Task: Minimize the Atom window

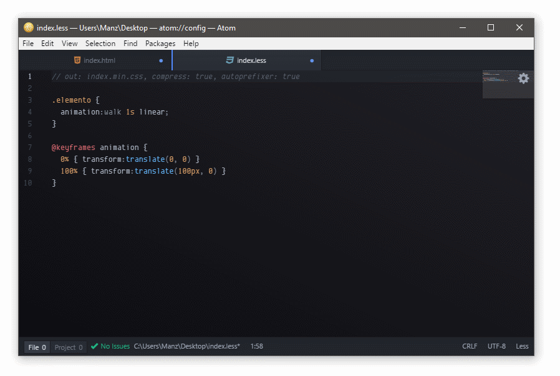Action: pos(463,27)
